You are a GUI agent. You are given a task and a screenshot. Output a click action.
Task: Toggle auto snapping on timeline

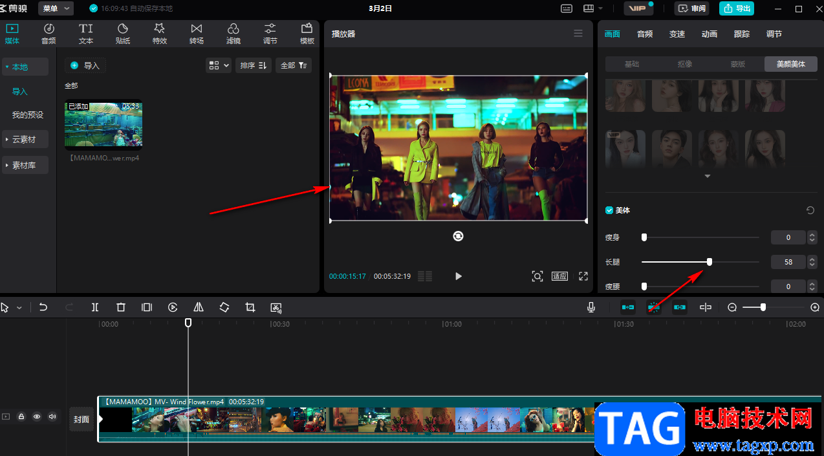click(x=654, y=308)
